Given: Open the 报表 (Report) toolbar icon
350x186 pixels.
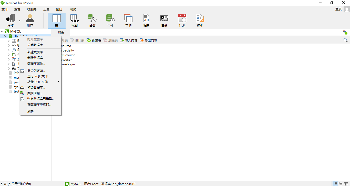Looking at the screenshot, I should pyautogui.click(x=146, y=21).
